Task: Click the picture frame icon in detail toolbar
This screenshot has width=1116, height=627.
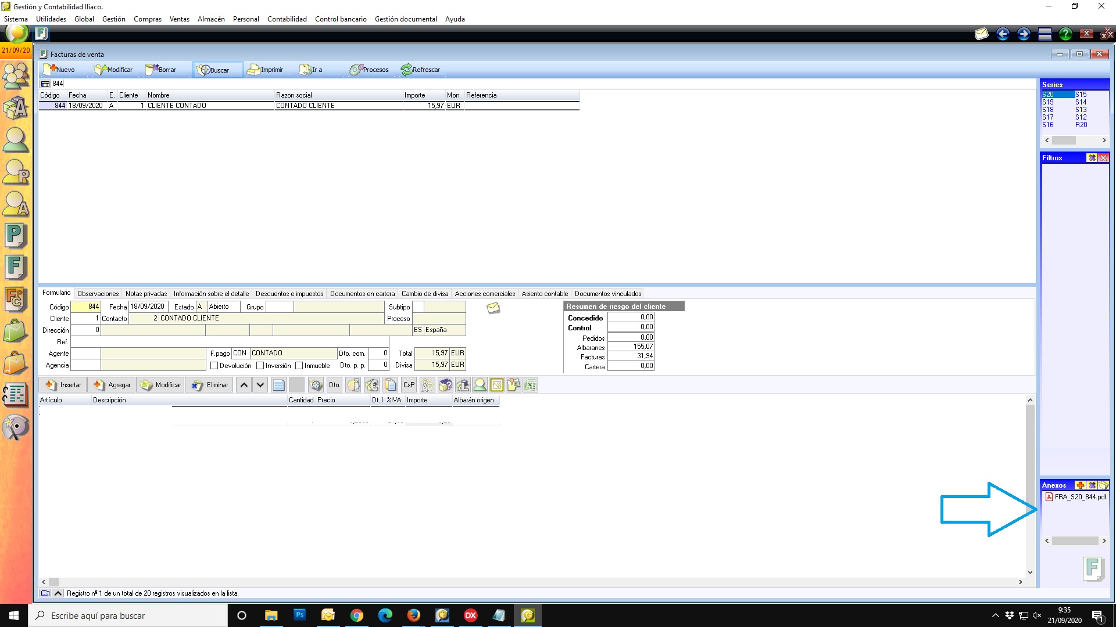Action: tap(496, 385)
